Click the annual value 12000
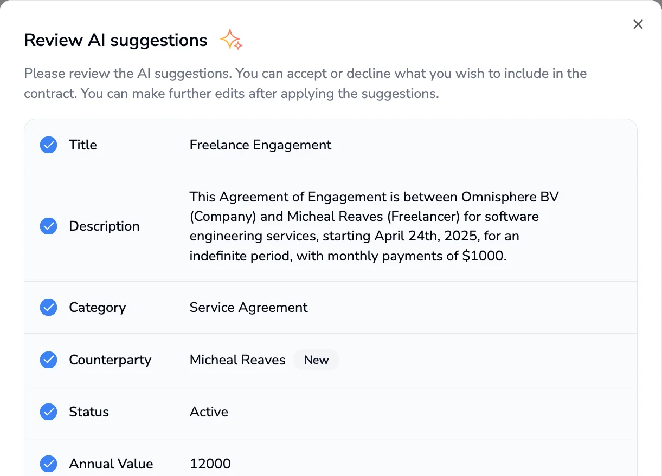This screenshot has width=662, height=476. (210, 464)
